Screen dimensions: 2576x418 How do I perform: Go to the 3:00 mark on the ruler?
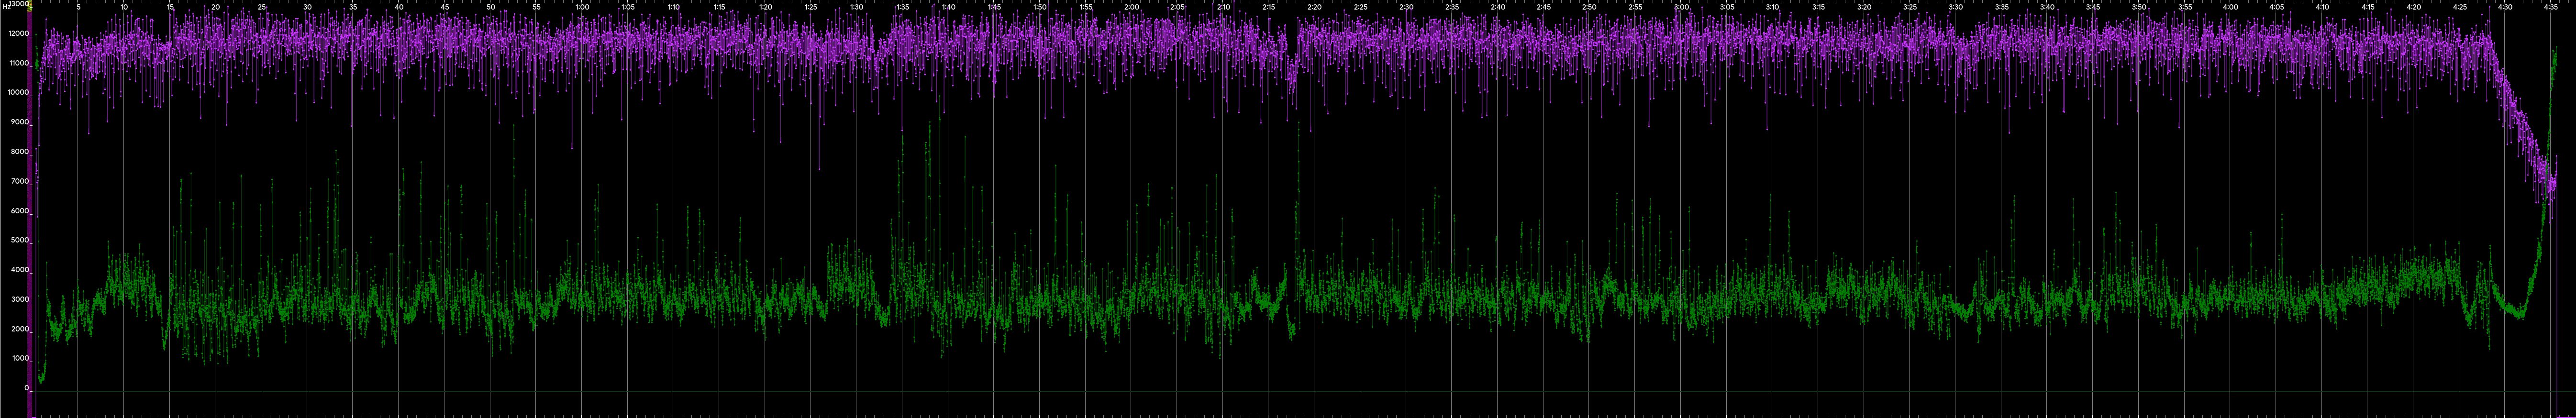click(1682, 7)
